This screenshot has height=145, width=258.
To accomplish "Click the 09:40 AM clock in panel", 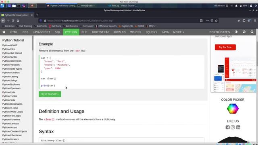I will 219,6.
